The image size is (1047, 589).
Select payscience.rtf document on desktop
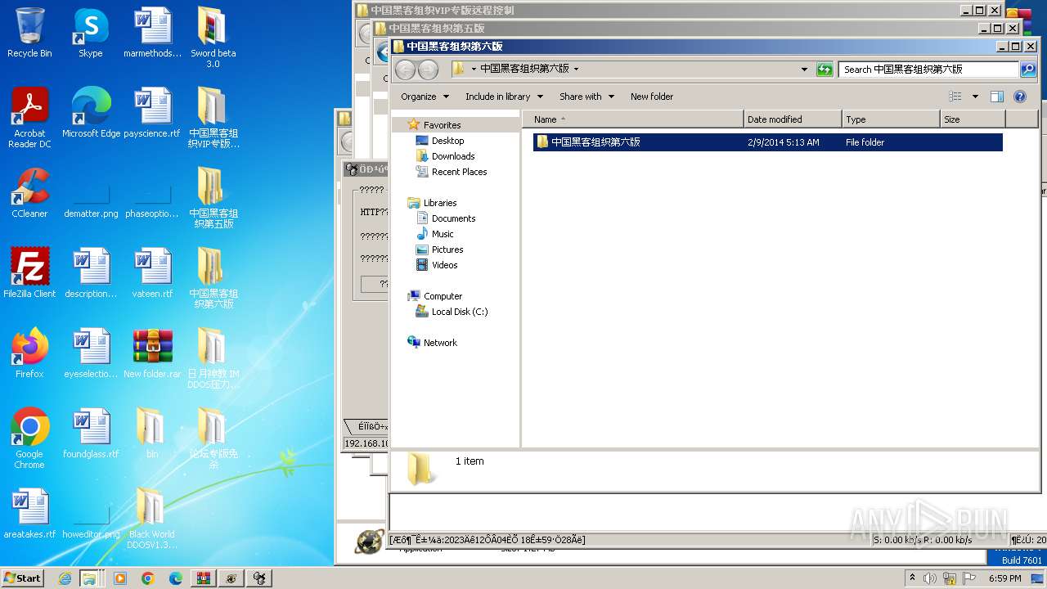[152, 113]
